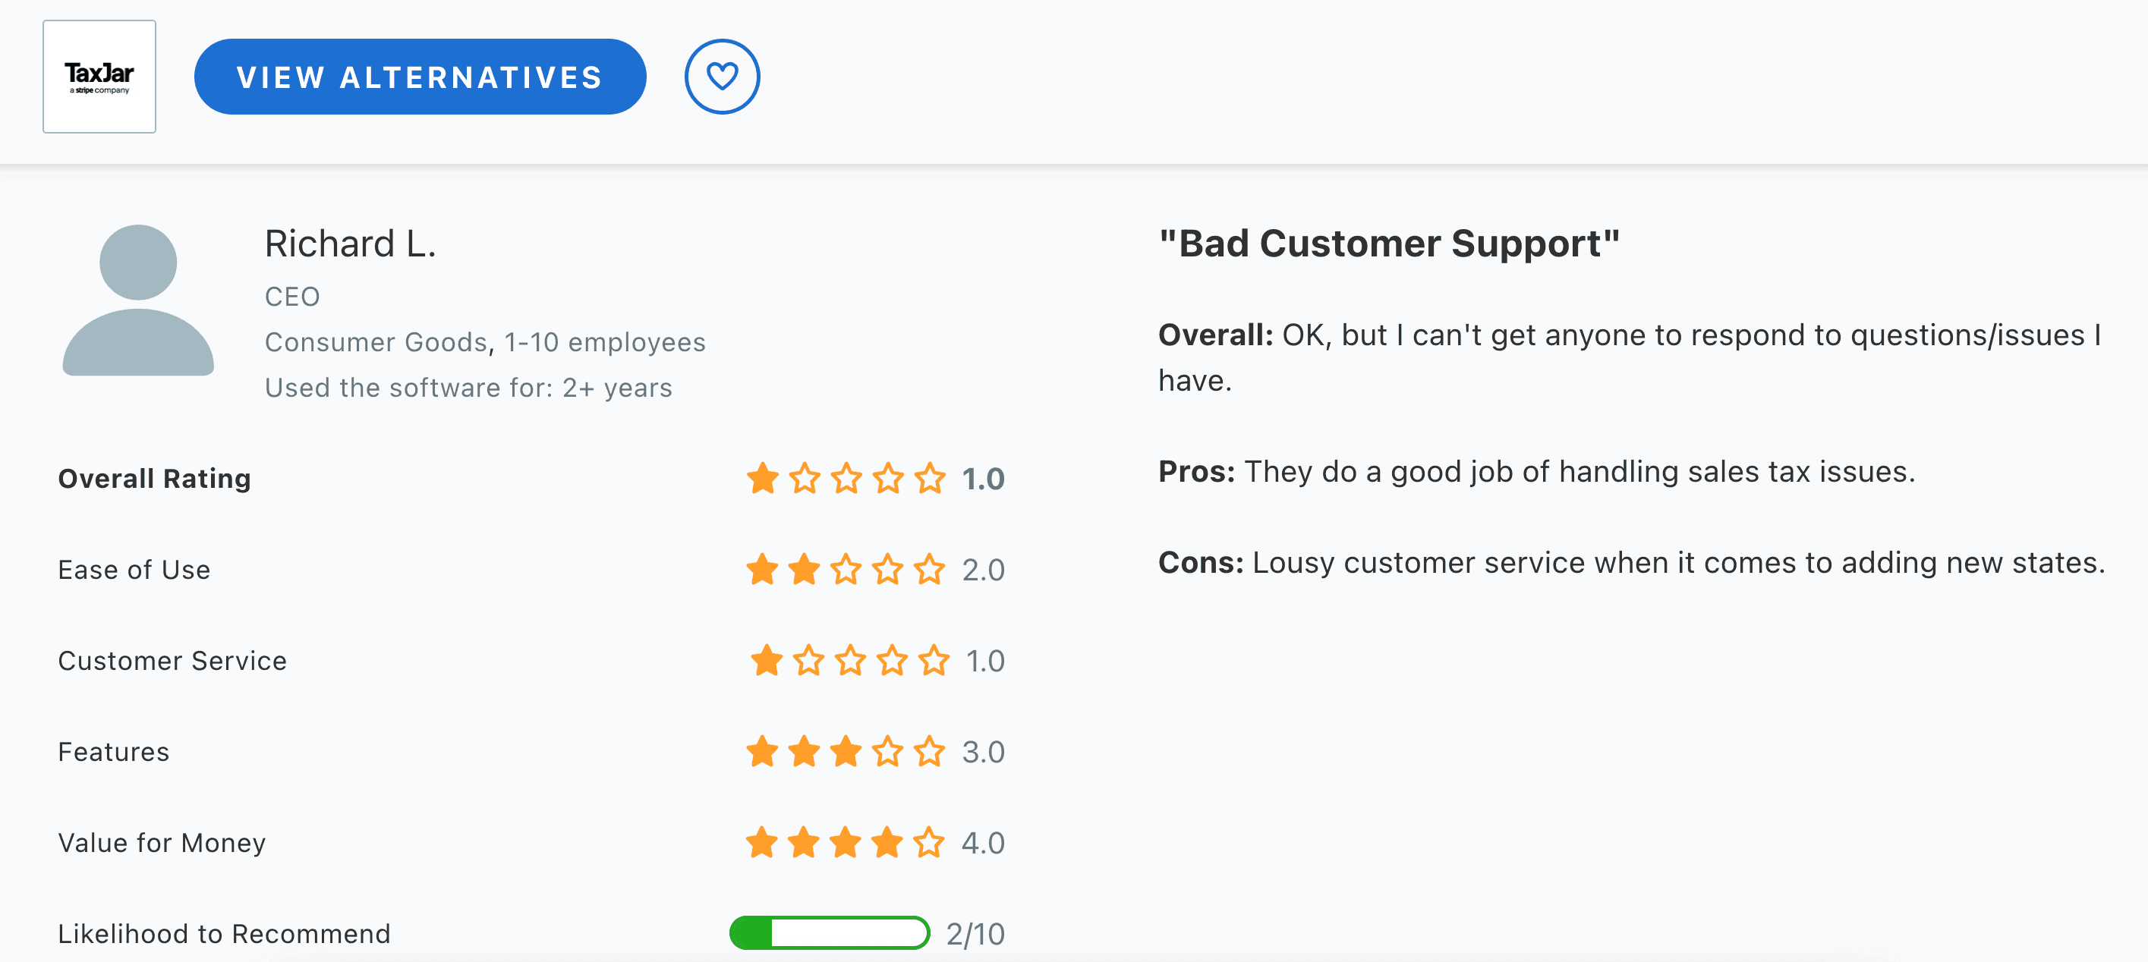Click the VIEW ALTERNATIVES button
Viewport: 2148px width, 962px height.
[x=420, y=76]
